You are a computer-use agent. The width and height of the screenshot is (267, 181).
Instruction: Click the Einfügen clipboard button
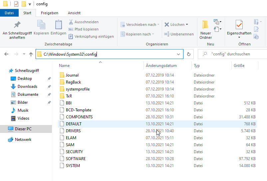click(58, 28)
